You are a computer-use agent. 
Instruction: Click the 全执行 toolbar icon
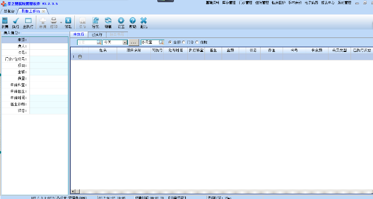28,21
